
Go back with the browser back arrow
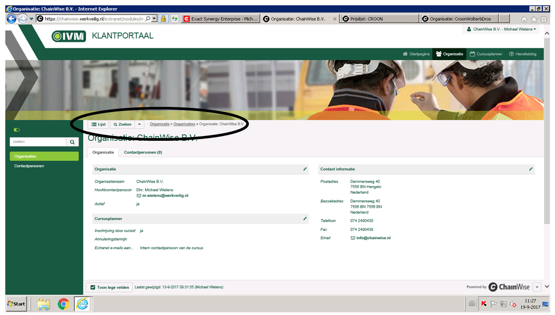coord(11,19)
